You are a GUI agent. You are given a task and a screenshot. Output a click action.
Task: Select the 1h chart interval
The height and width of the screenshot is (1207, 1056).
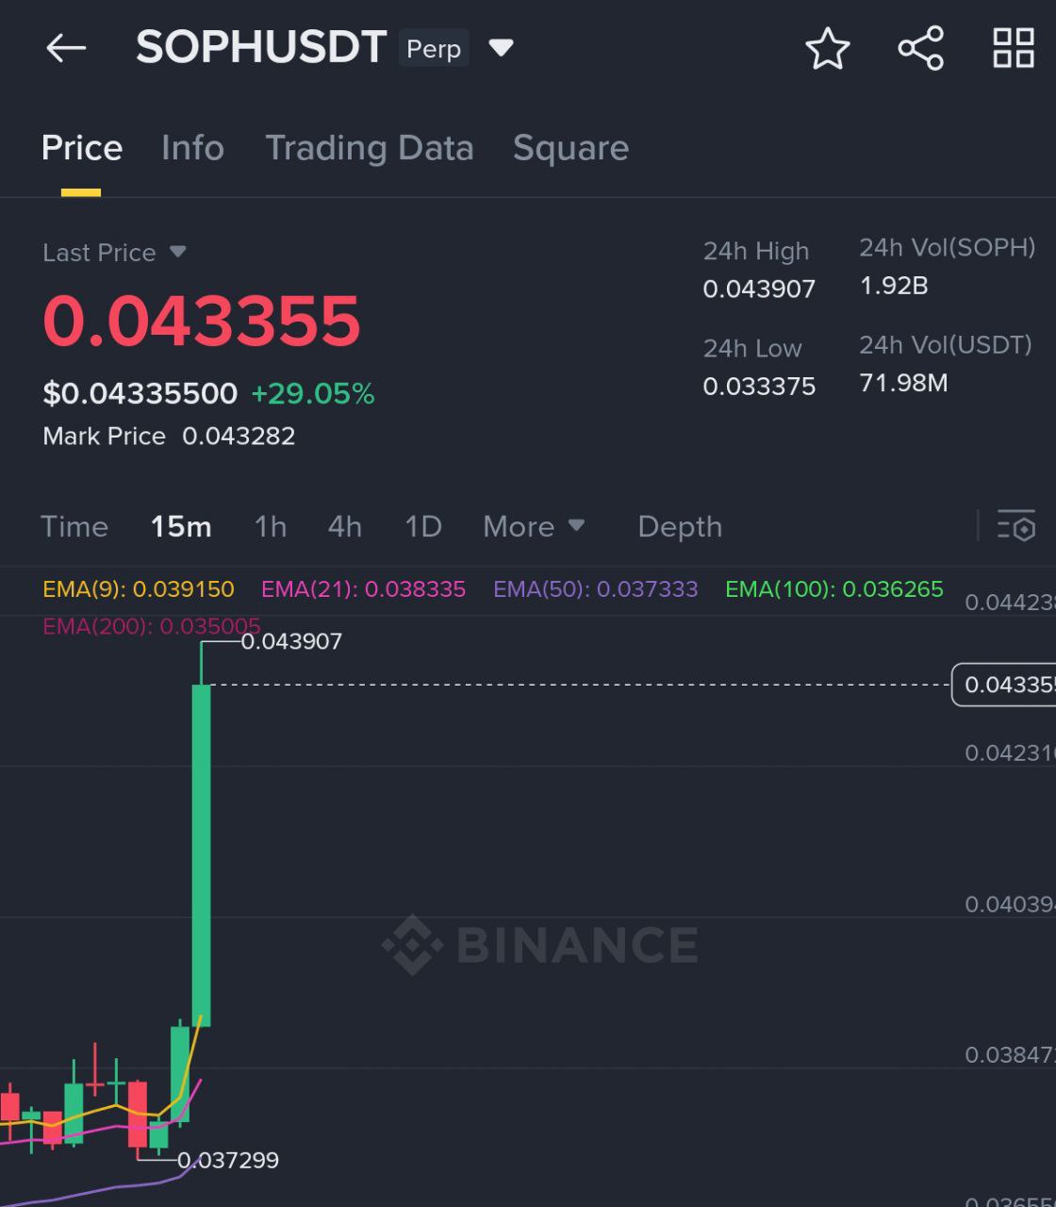pos(271,526)
